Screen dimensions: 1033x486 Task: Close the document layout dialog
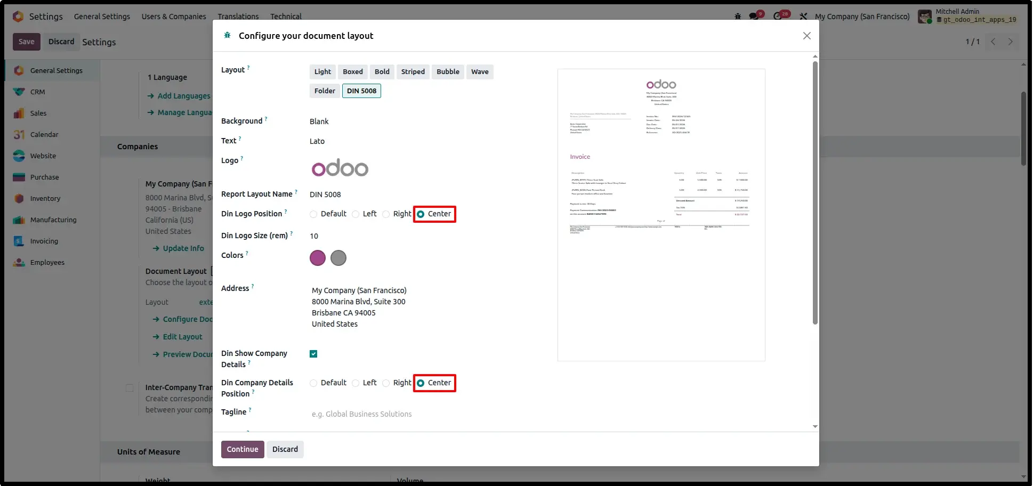[807, 36]
